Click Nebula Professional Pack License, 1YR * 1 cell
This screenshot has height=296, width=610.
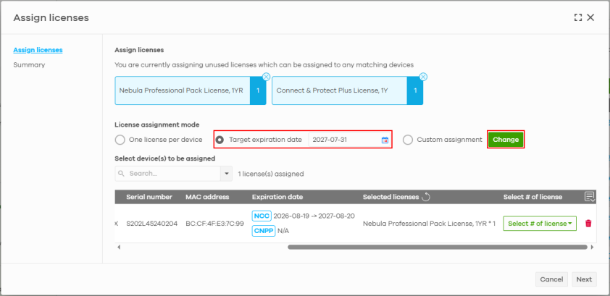429,224
